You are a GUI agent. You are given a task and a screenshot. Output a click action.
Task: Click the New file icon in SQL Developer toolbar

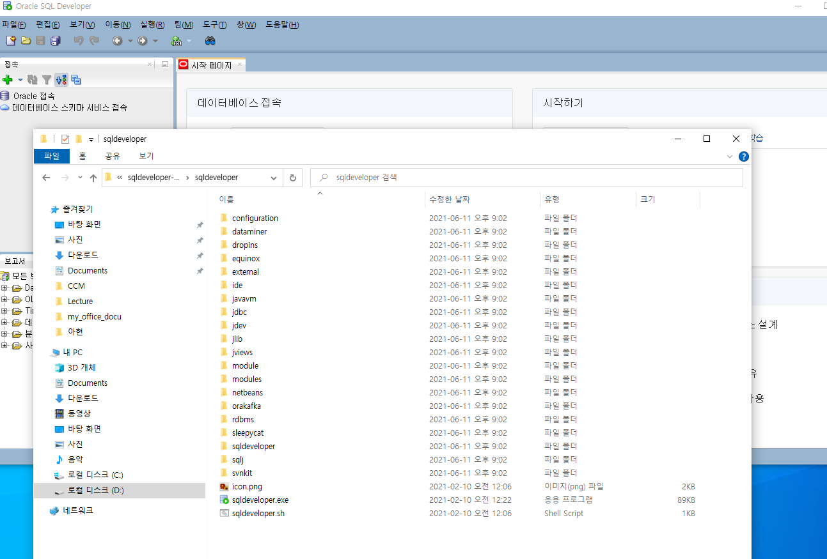pyautogui.click(x=11, y=40)
